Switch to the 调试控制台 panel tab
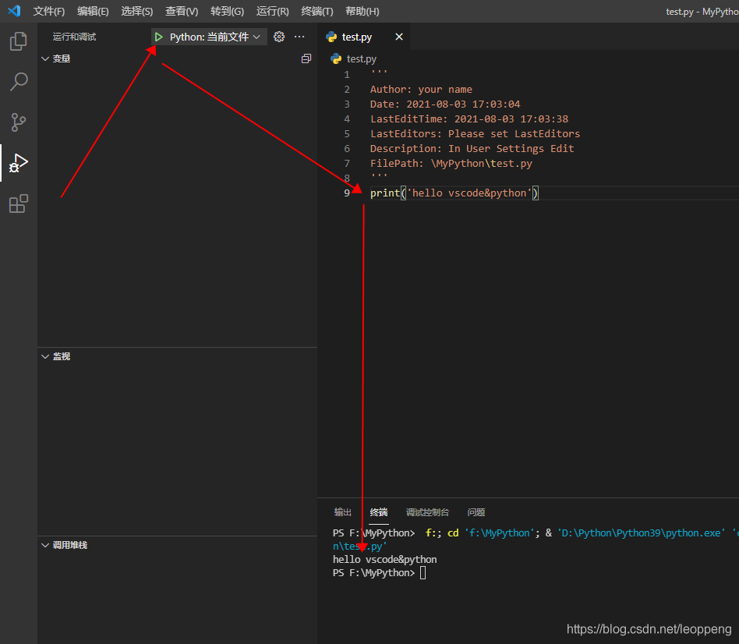739x644 pixels. (x=427, y=512)
